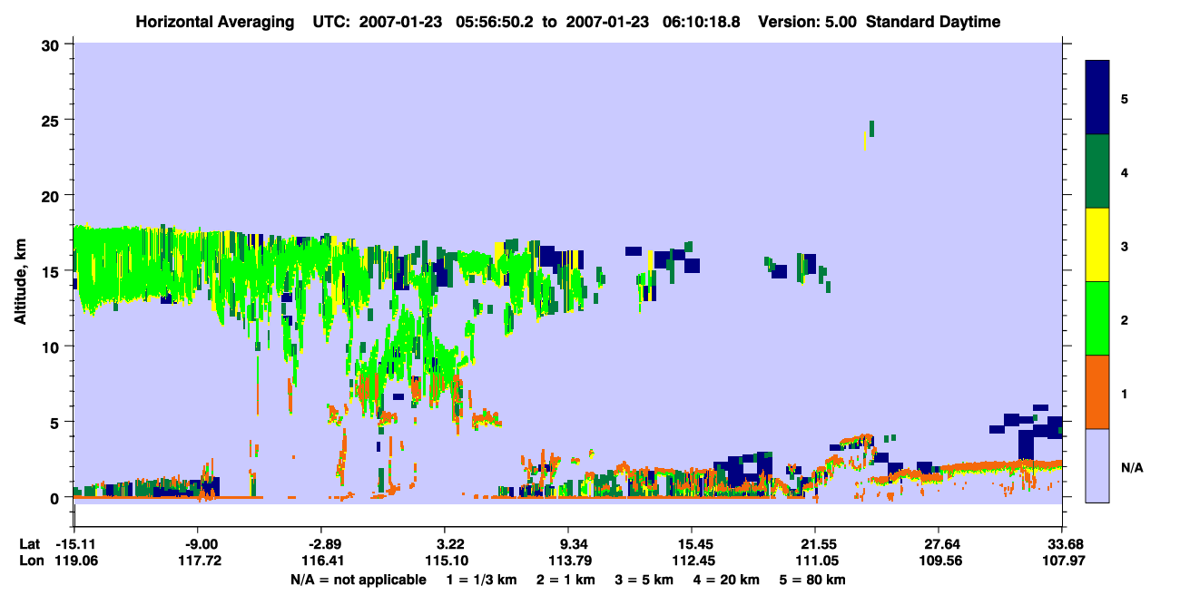1180x605 pixels.
Task: Click the longitude value '116.41'
Action: 325,561
